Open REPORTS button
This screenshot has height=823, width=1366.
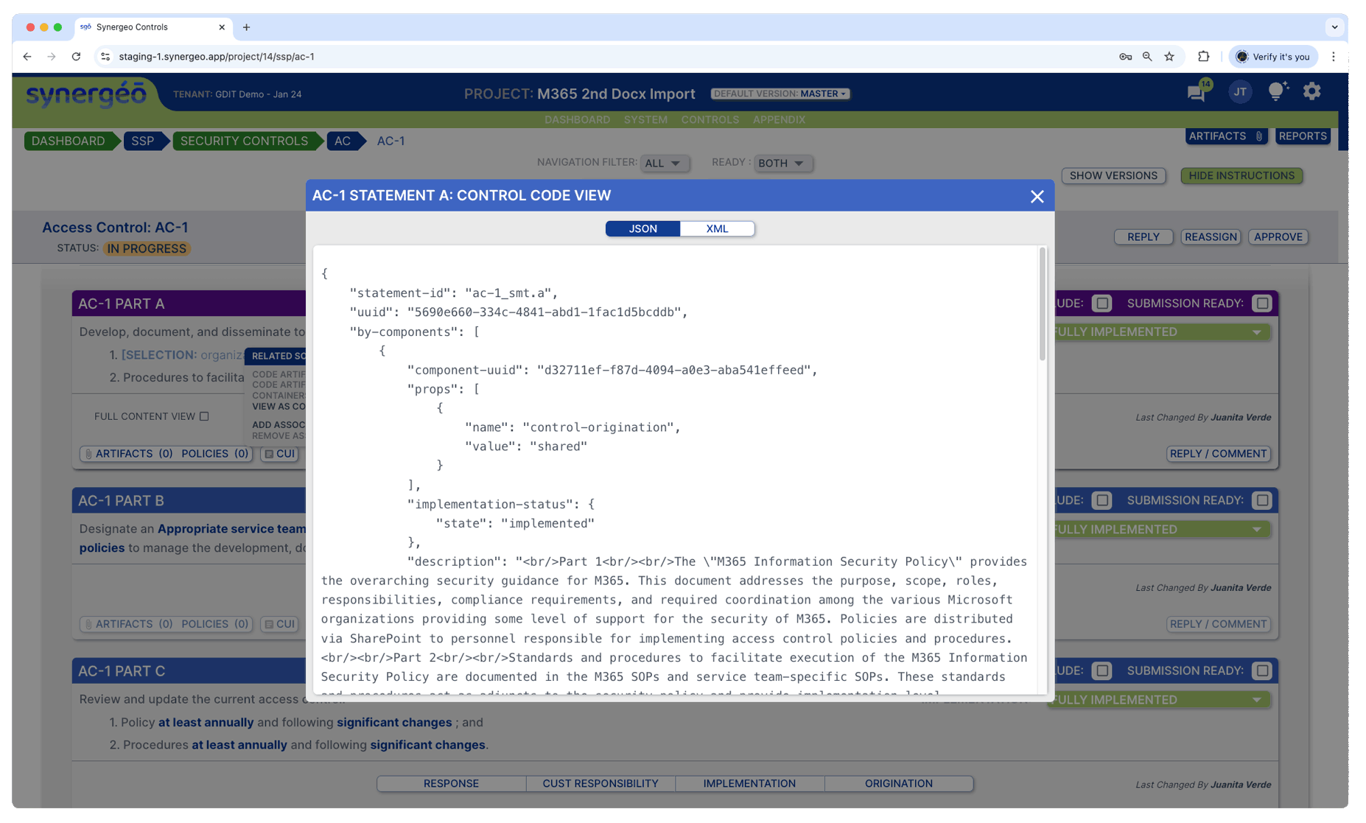[1302, 136]
